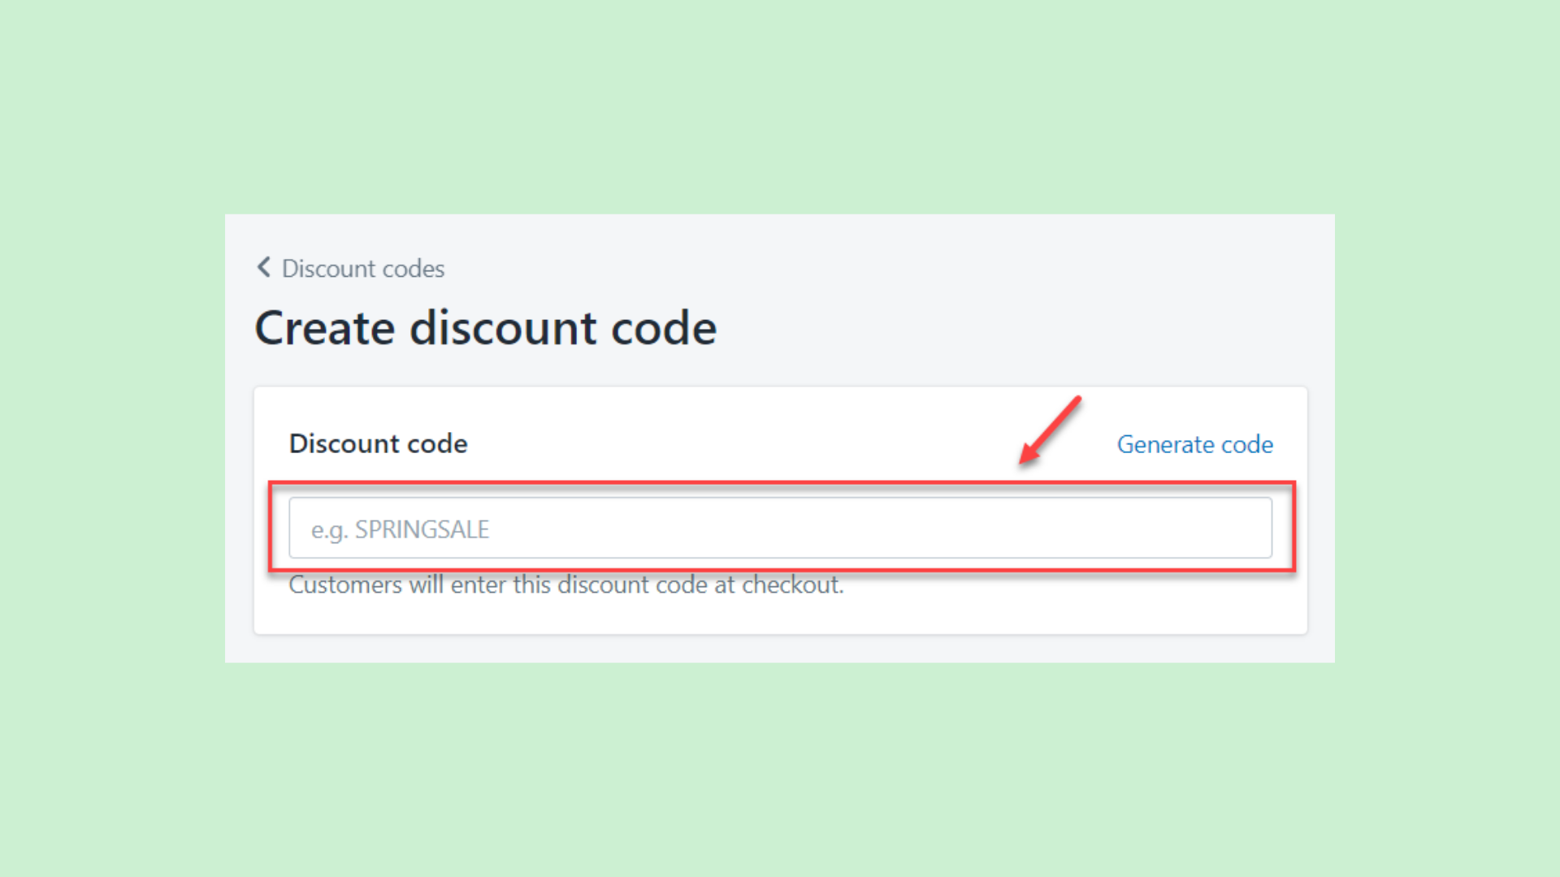Click the Discount code field label
The image size is (1560, 877).
(x=378, y=443)
